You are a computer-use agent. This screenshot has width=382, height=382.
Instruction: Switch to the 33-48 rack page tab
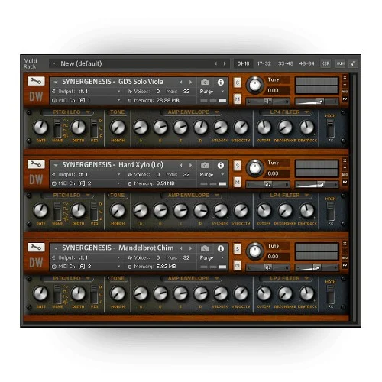coord(286,63)
